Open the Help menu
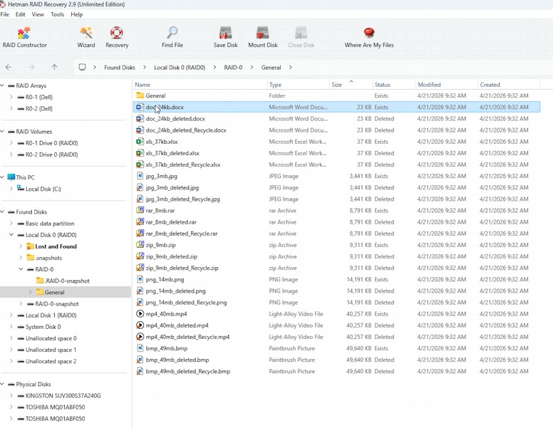The height and width of the screenshot is (428, 553). click(x=76, y=14)
